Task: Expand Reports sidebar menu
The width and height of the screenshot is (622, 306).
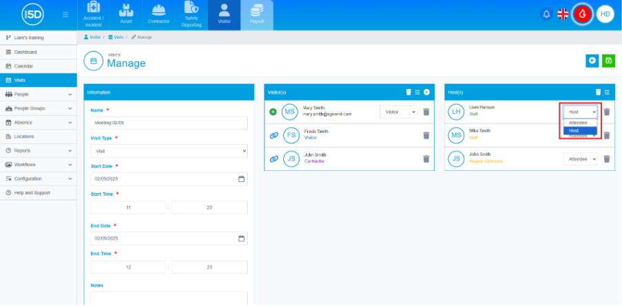Action: (x=39, y=150)
